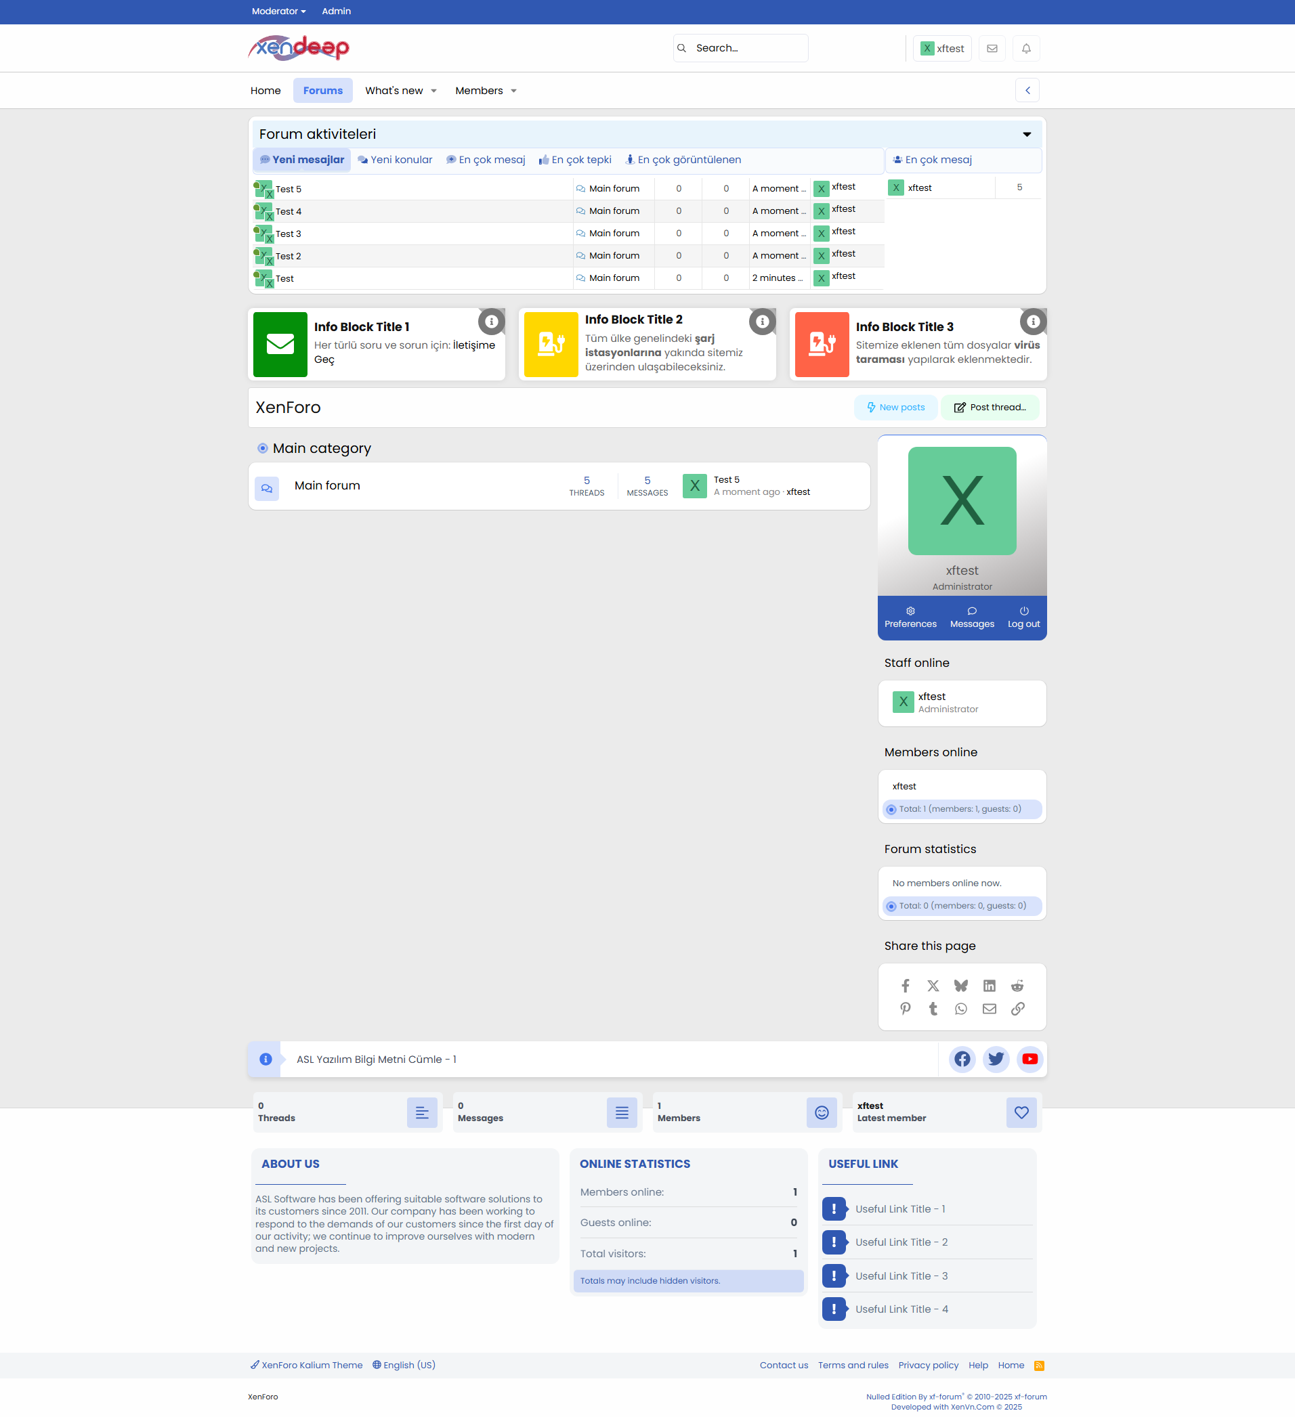Collapse the sidebar with the chevron toggle

(1026, 91)
